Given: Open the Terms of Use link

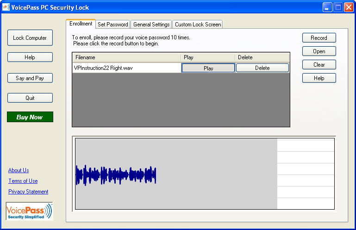Looking at the screenshot, I should (23, 181).
